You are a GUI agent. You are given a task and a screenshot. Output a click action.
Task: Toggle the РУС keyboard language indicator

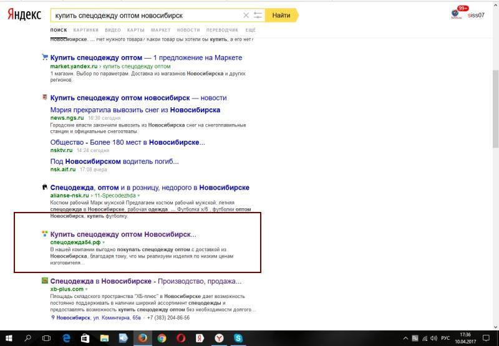[x=445, y=338]
